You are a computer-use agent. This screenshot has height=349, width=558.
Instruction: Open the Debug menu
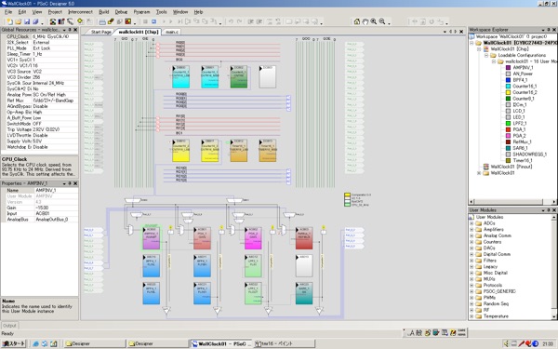pyautogui.click(x=121, y=12)
